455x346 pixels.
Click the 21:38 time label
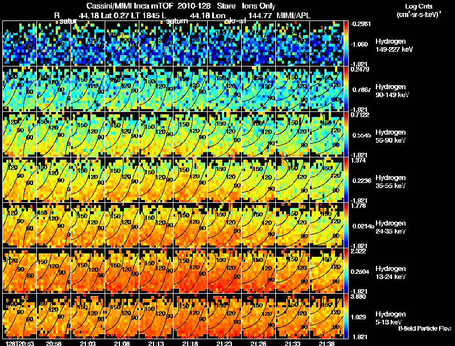point(326,343)
